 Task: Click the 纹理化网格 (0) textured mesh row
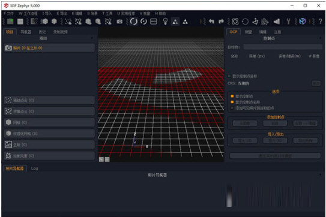coord(49,133)
